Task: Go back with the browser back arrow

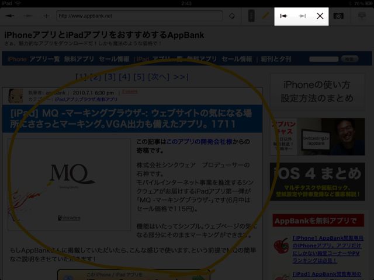Action: click(10, 16)
